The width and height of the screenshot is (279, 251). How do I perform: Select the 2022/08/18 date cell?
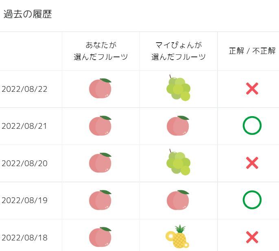pyautogui.click(x=24, y=238)
